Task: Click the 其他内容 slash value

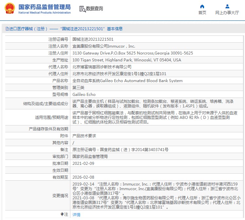Action: 73,143
